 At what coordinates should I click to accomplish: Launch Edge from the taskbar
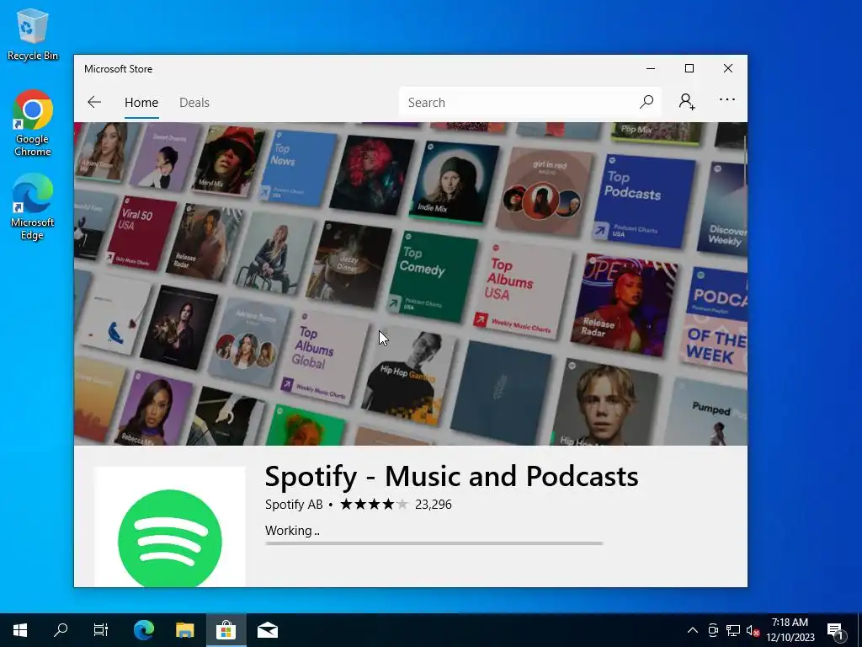coord(144,630)
